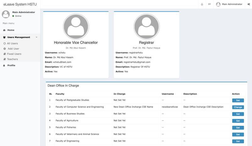Screen dimensions: 252x146
Task: Open the Teachers menu item
Action: (13, 59)
